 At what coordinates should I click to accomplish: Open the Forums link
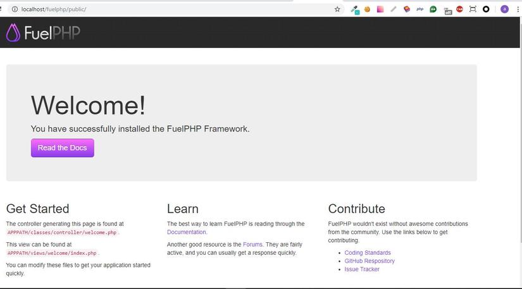[252, 245]
